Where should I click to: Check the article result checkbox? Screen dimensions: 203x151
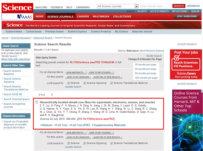tap(37, 102)
